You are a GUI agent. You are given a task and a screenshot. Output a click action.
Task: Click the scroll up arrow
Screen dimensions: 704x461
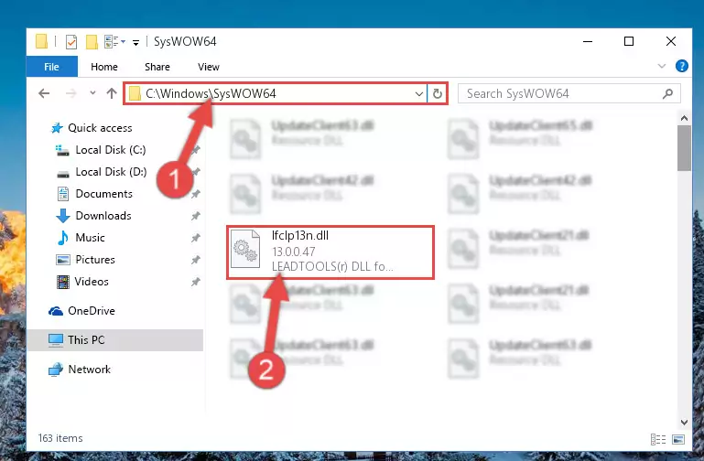point(684,118)
